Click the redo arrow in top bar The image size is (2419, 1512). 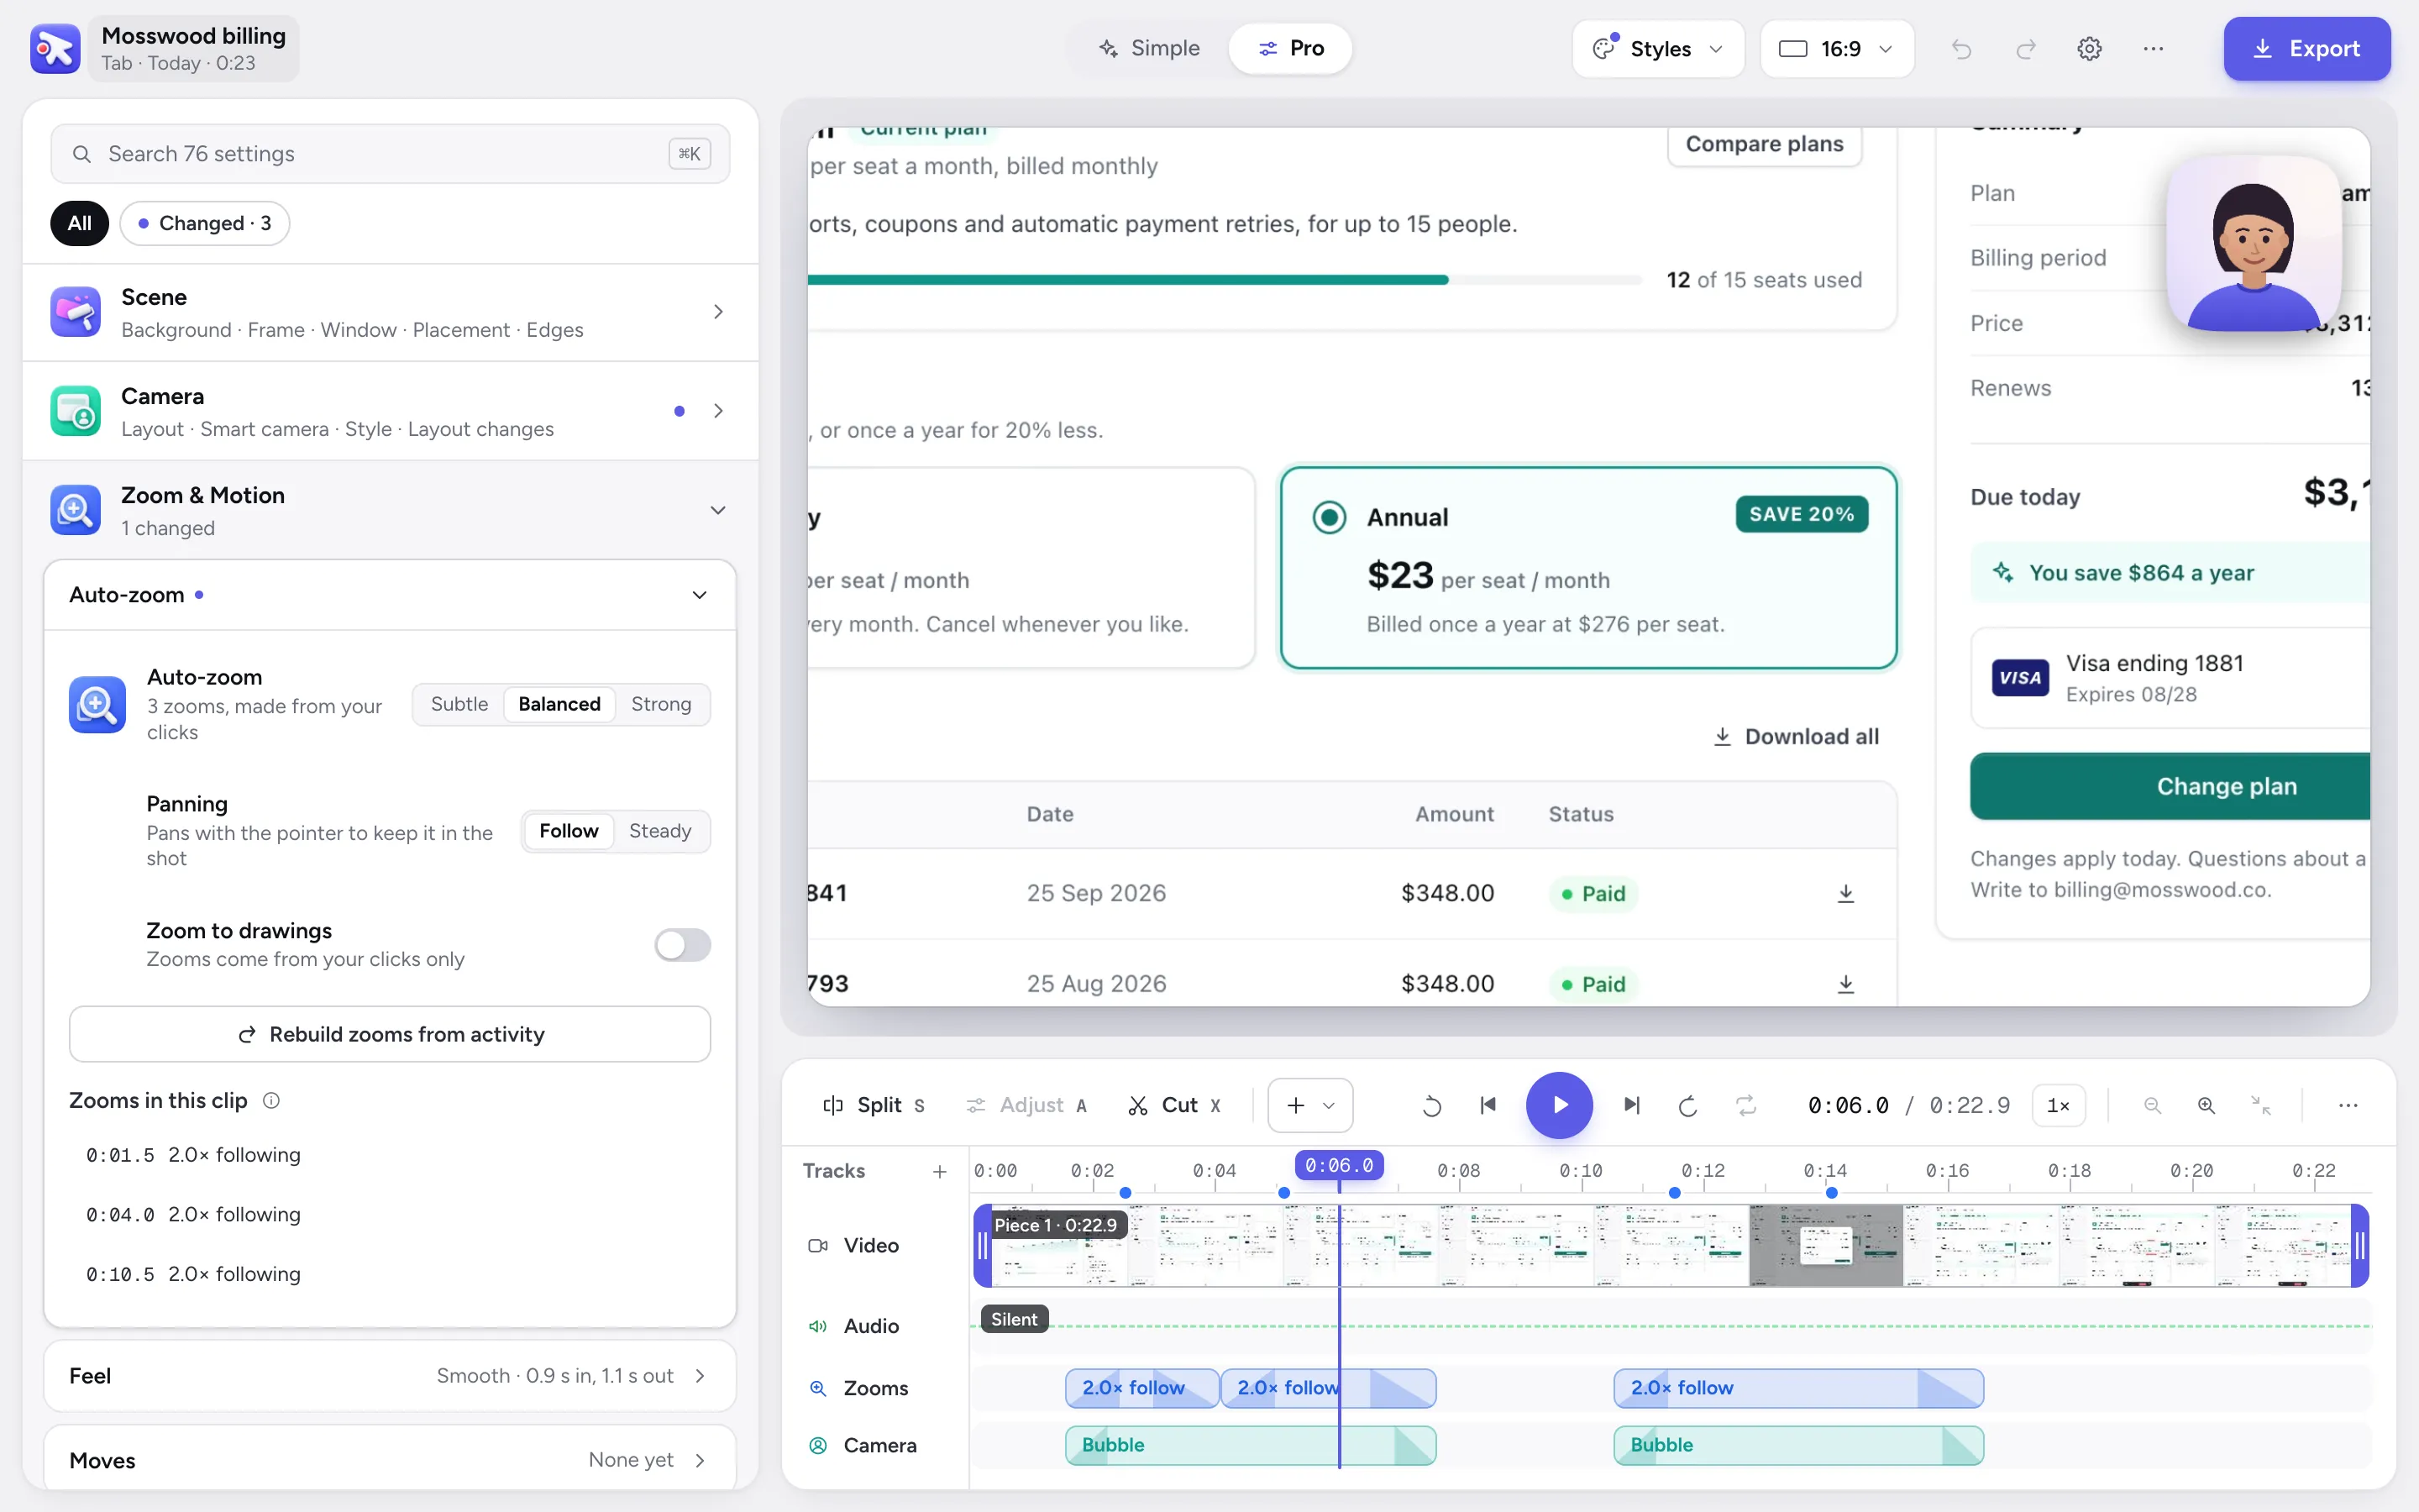coord(2025,48)
